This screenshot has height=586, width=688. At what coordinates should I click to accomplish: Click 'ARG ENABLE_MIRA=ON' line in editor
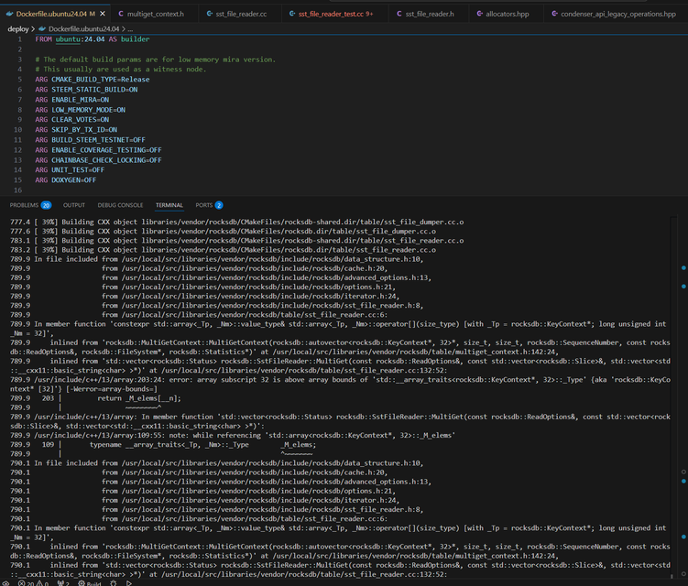pos(72,100)
